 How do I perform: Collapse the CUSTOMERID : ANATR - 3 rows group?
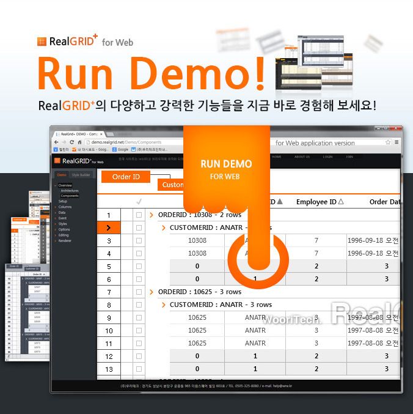tap(164, 305)
